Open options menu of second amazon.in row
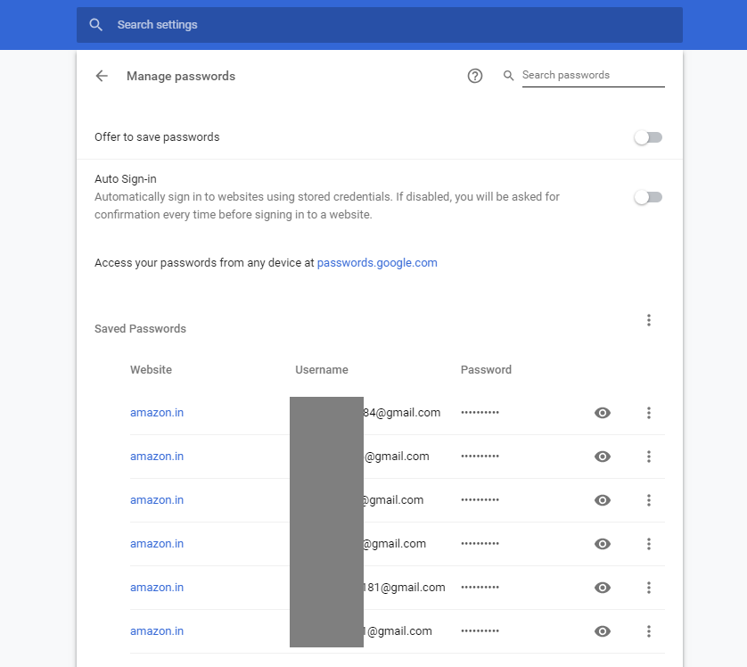The image size is (747, 667). [648, 457]
